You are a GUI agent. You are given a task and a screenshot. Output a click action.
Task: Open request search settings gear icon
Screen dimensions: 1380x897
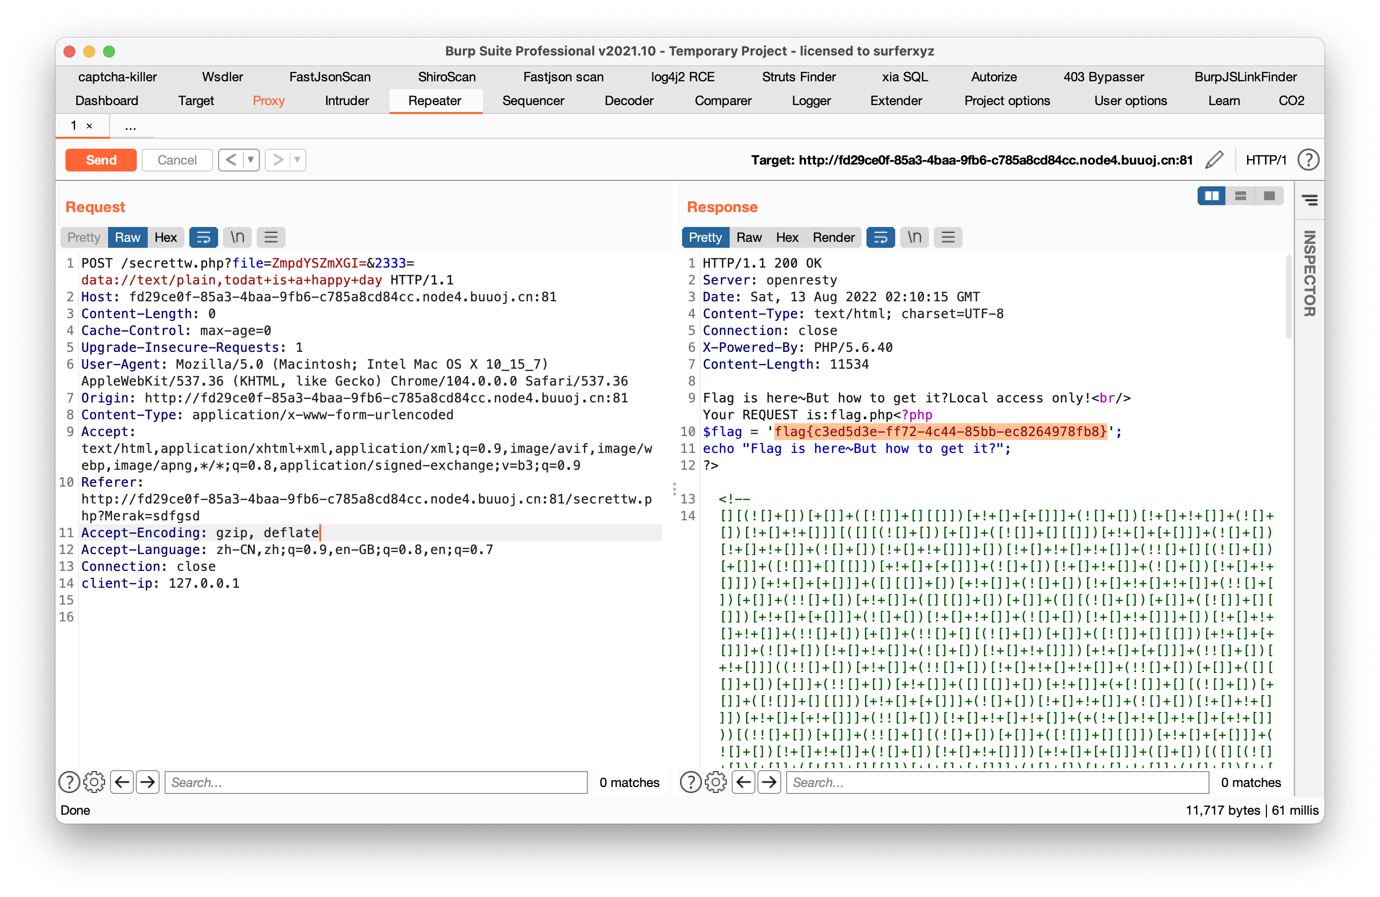pos(94,782)
